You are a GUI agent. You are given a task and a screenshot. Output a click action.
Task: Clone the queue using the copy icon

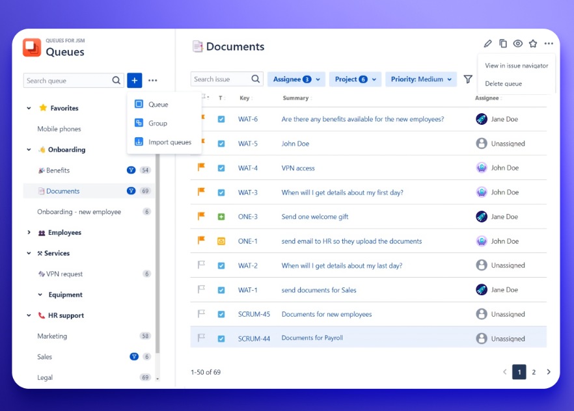point(502,43)
